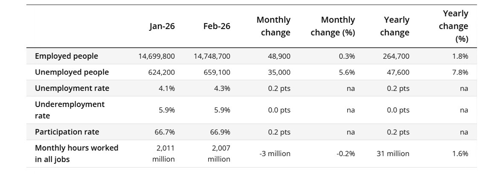The height and width of the screenshot is (182, 503).
Task: Select the Employed people row label
Action: [67, 56]
